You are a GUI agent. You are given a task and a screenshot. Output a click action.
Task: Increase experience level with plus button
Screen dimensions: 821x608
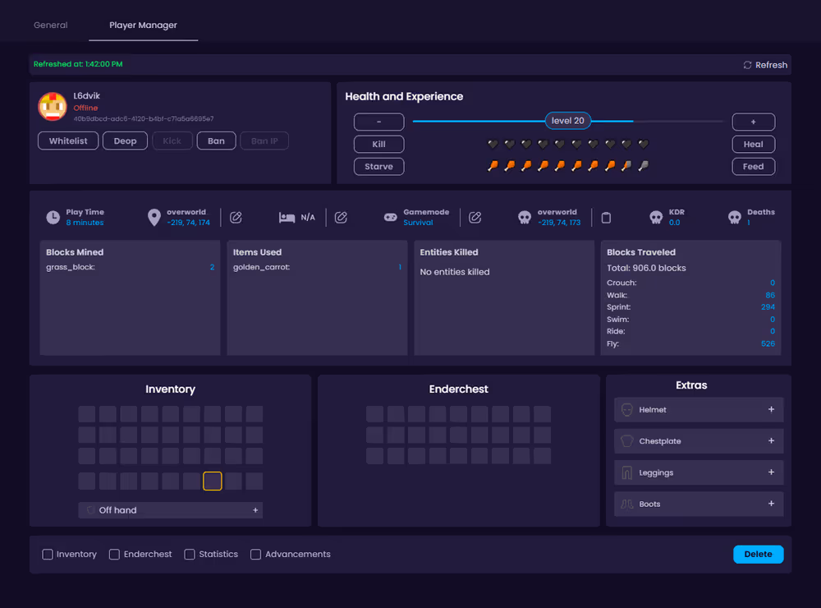pos(754,122)
